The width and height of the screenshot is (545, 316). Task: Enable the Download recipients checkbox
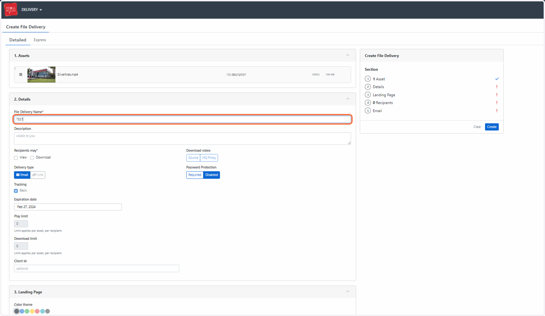coord(32,158)
